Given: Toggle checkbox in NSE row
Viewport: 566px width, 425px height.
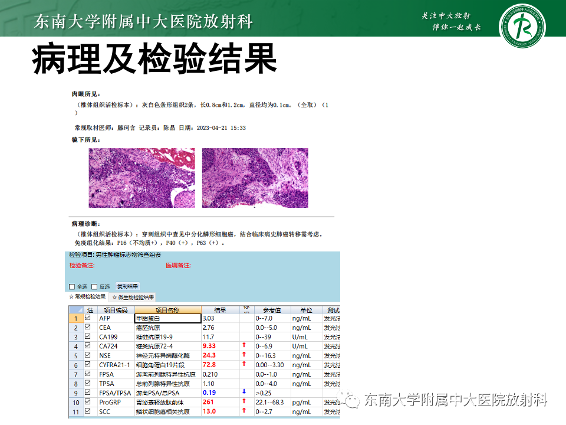Looking at the screenshot, I should tap(88, 355).
